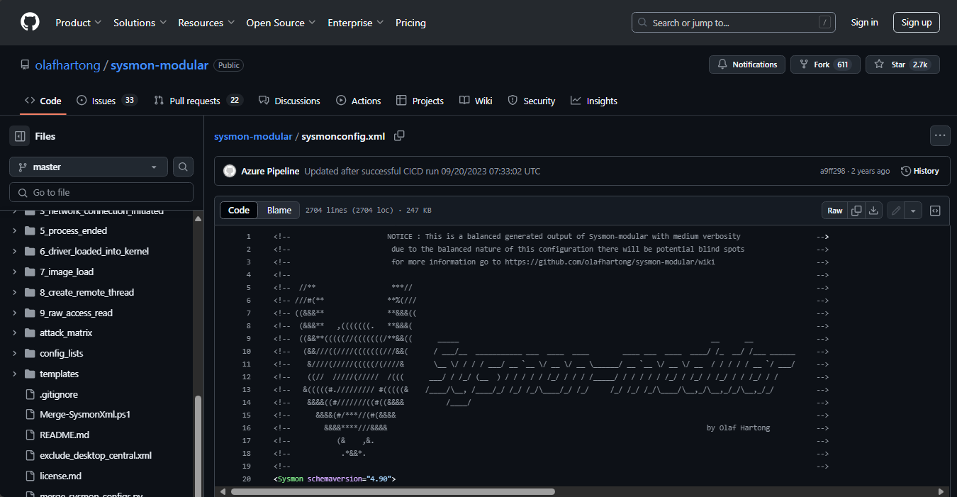Click the file search magnifier icon

[183, 167]
